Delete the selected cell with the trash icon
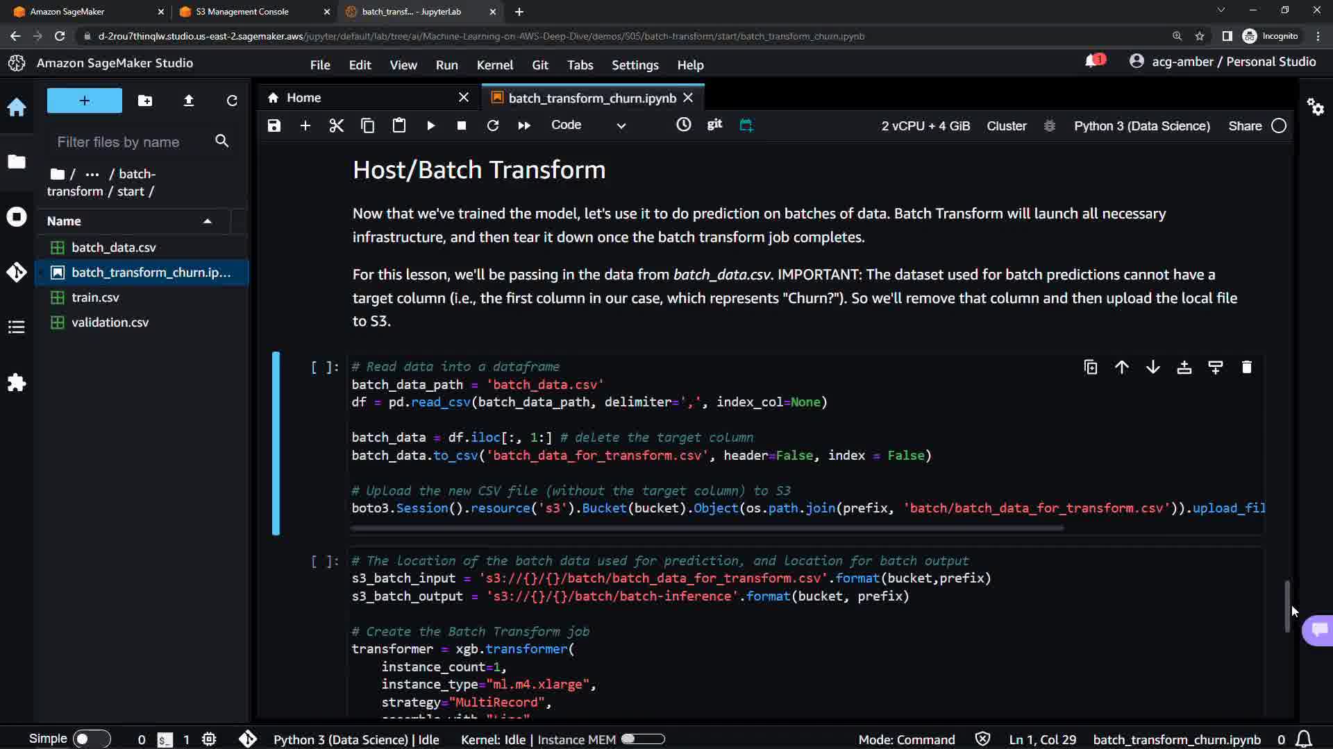 click(x=1246, y=367)
